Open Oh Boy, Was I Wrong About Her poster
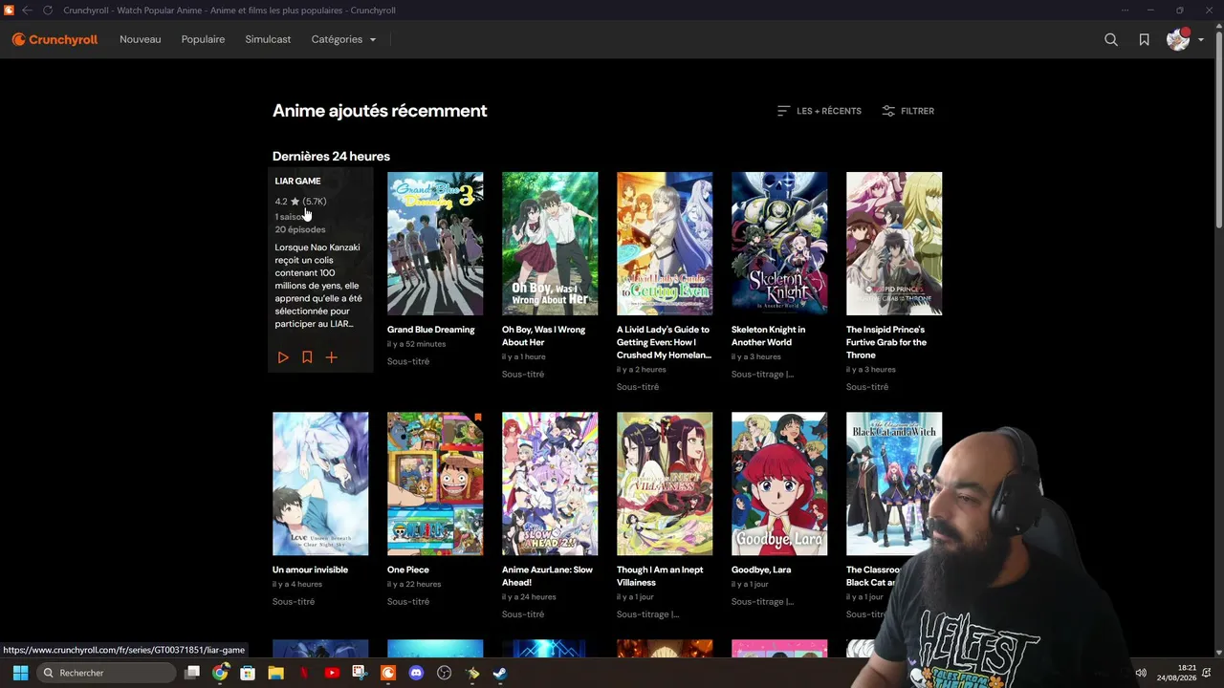 pyautogui.click(x=550, y=244)
